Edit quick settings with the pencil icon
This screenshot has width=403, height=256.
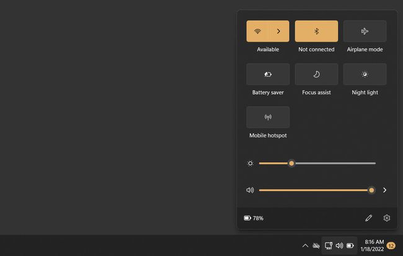pyautogui.click(x=368, y=218)
